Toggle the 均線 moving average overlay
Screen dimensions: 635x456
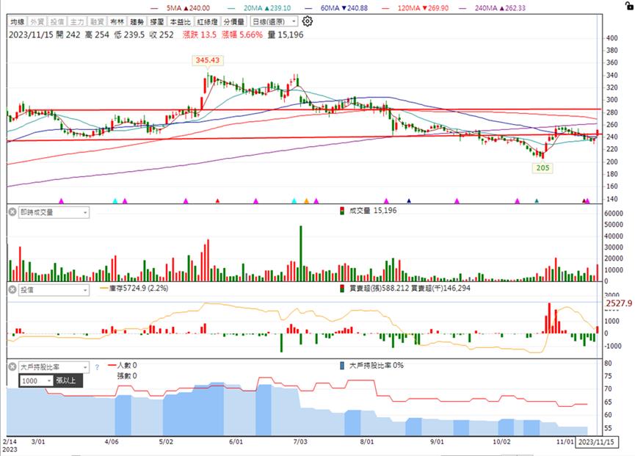pyautogui.click(x=18, y=21)
